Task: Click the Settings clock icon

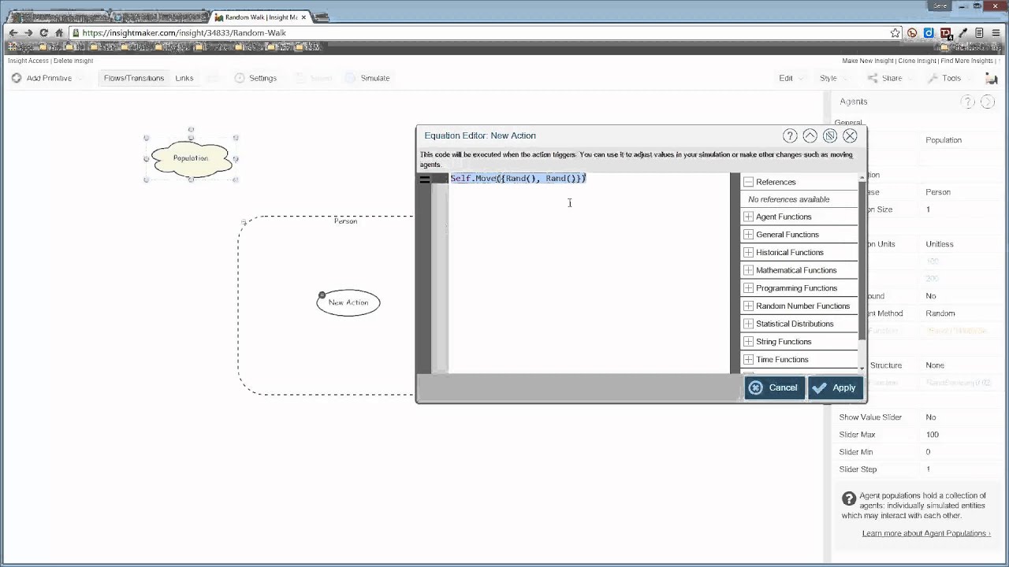Action: [240, 78]
